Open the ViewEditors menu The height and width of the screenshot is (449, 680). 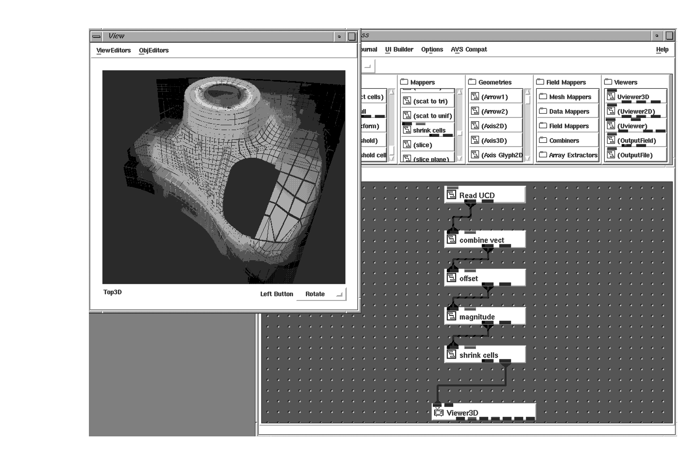(x=114, y=50)
